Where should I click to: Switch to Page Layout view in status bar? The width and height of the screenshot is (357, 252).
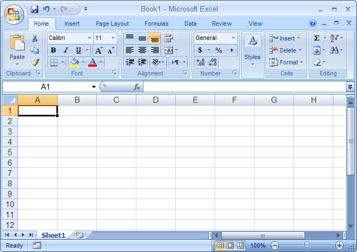tap(230, 245)
